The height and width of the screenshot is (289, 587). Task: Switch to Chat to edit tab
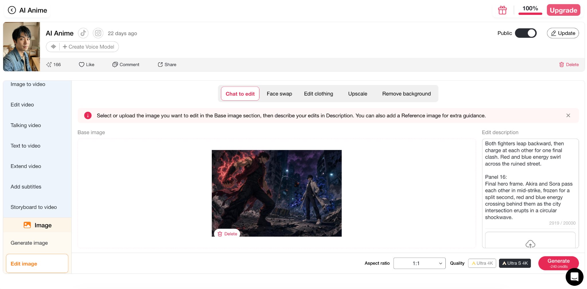240,94
